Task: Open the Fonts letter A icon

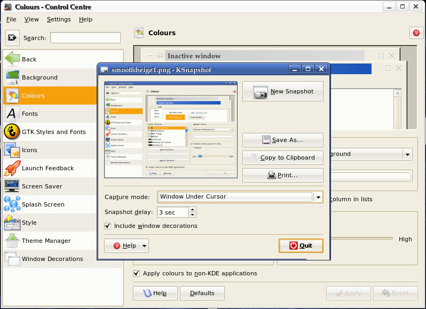Action: pos(12,114)
